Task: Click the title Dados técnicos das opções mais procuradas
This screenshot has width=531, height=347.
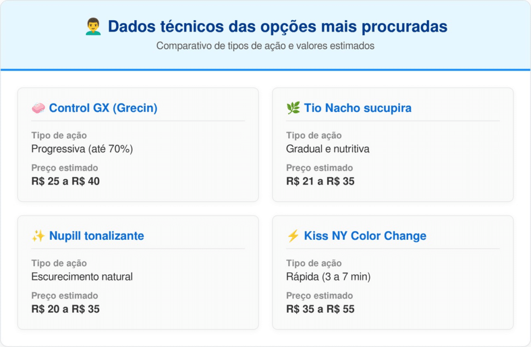Action: pos(277,27)
